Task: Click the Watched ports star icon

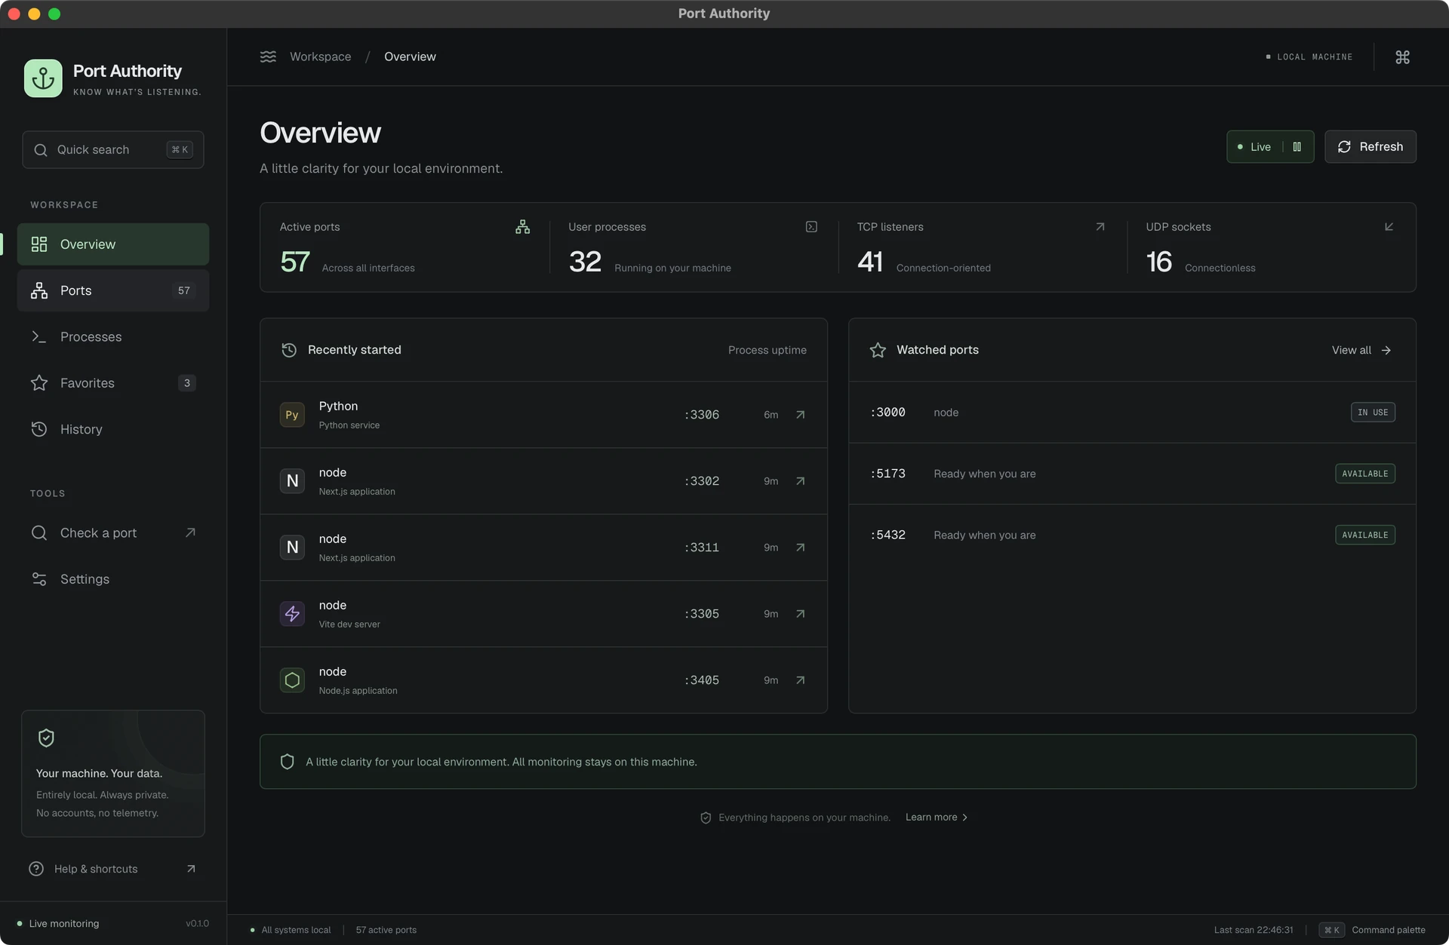Action: 878,350
